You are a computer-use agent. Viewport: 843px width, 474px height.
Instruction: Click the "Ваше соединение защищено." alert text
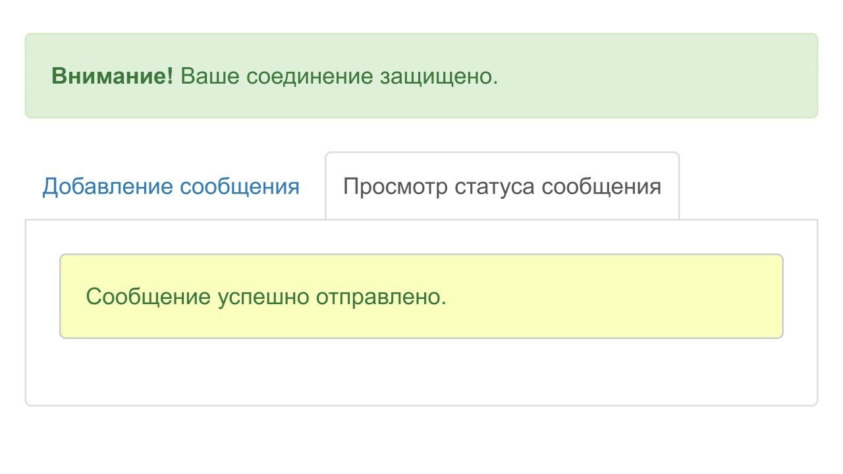click(339, 76)
